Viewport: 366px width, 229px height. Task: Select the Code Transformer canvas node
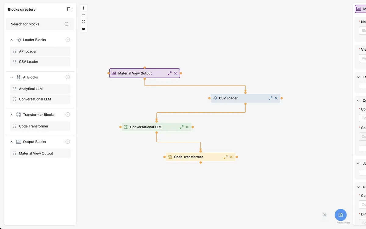200,157
